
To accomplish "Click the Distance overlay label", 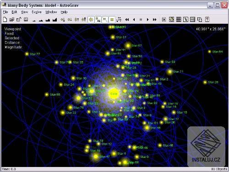I will [12, 42].
